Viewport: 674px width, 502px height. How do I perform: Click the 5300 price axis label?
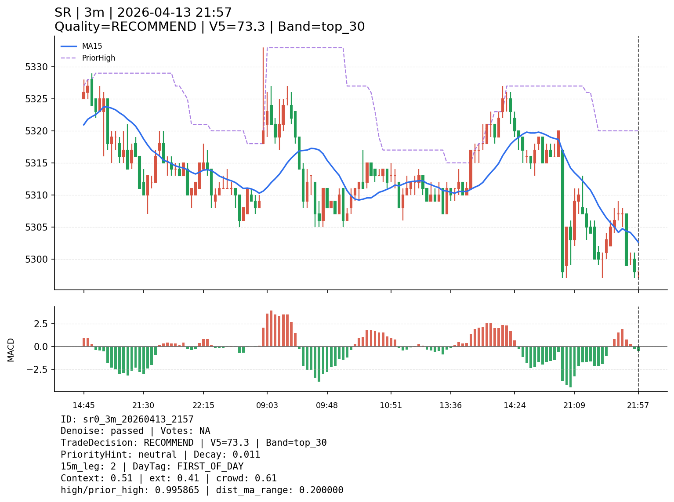coord(38,260)
